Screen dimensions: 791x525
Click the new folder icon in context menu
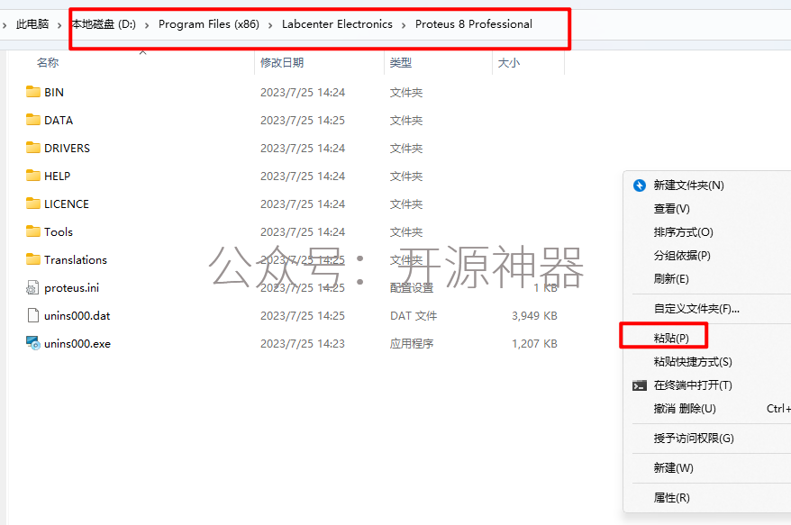click(639, 186)
